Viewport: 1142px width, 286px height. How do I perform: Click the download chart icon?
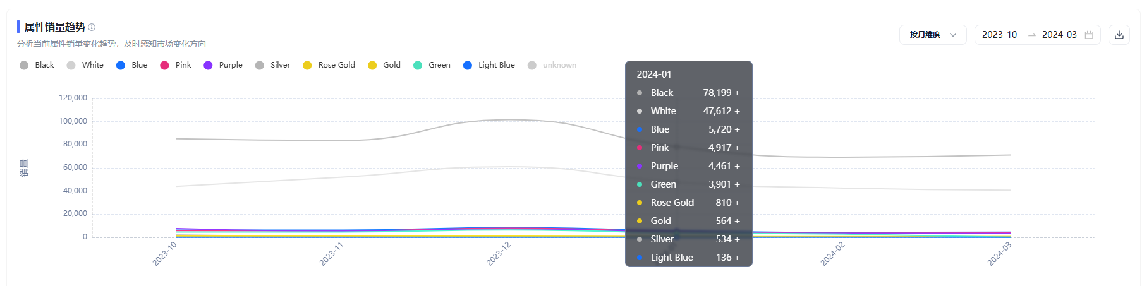(1119, 35)
